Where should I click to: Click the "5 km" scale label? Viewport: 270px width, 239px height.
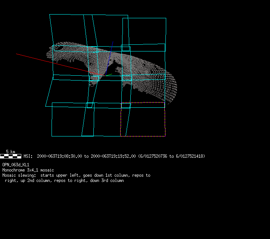10,152
